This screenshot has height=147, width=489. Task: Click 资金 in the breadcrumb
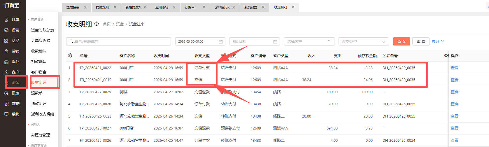click(x=120, y=24)
